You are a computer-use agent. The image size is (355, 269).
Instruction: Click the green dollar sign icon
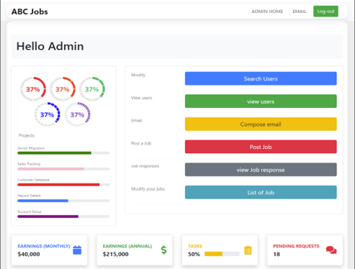(x=163, y=250)
